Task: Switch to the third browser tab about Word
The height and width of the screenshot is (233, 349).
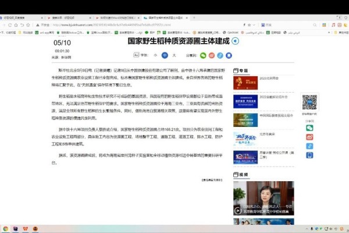Action: [117, 17]
